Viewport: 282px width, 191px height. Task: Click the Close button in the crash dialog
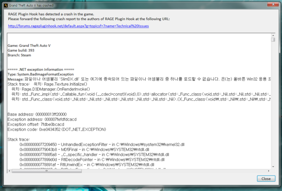[x=266, y=179]
